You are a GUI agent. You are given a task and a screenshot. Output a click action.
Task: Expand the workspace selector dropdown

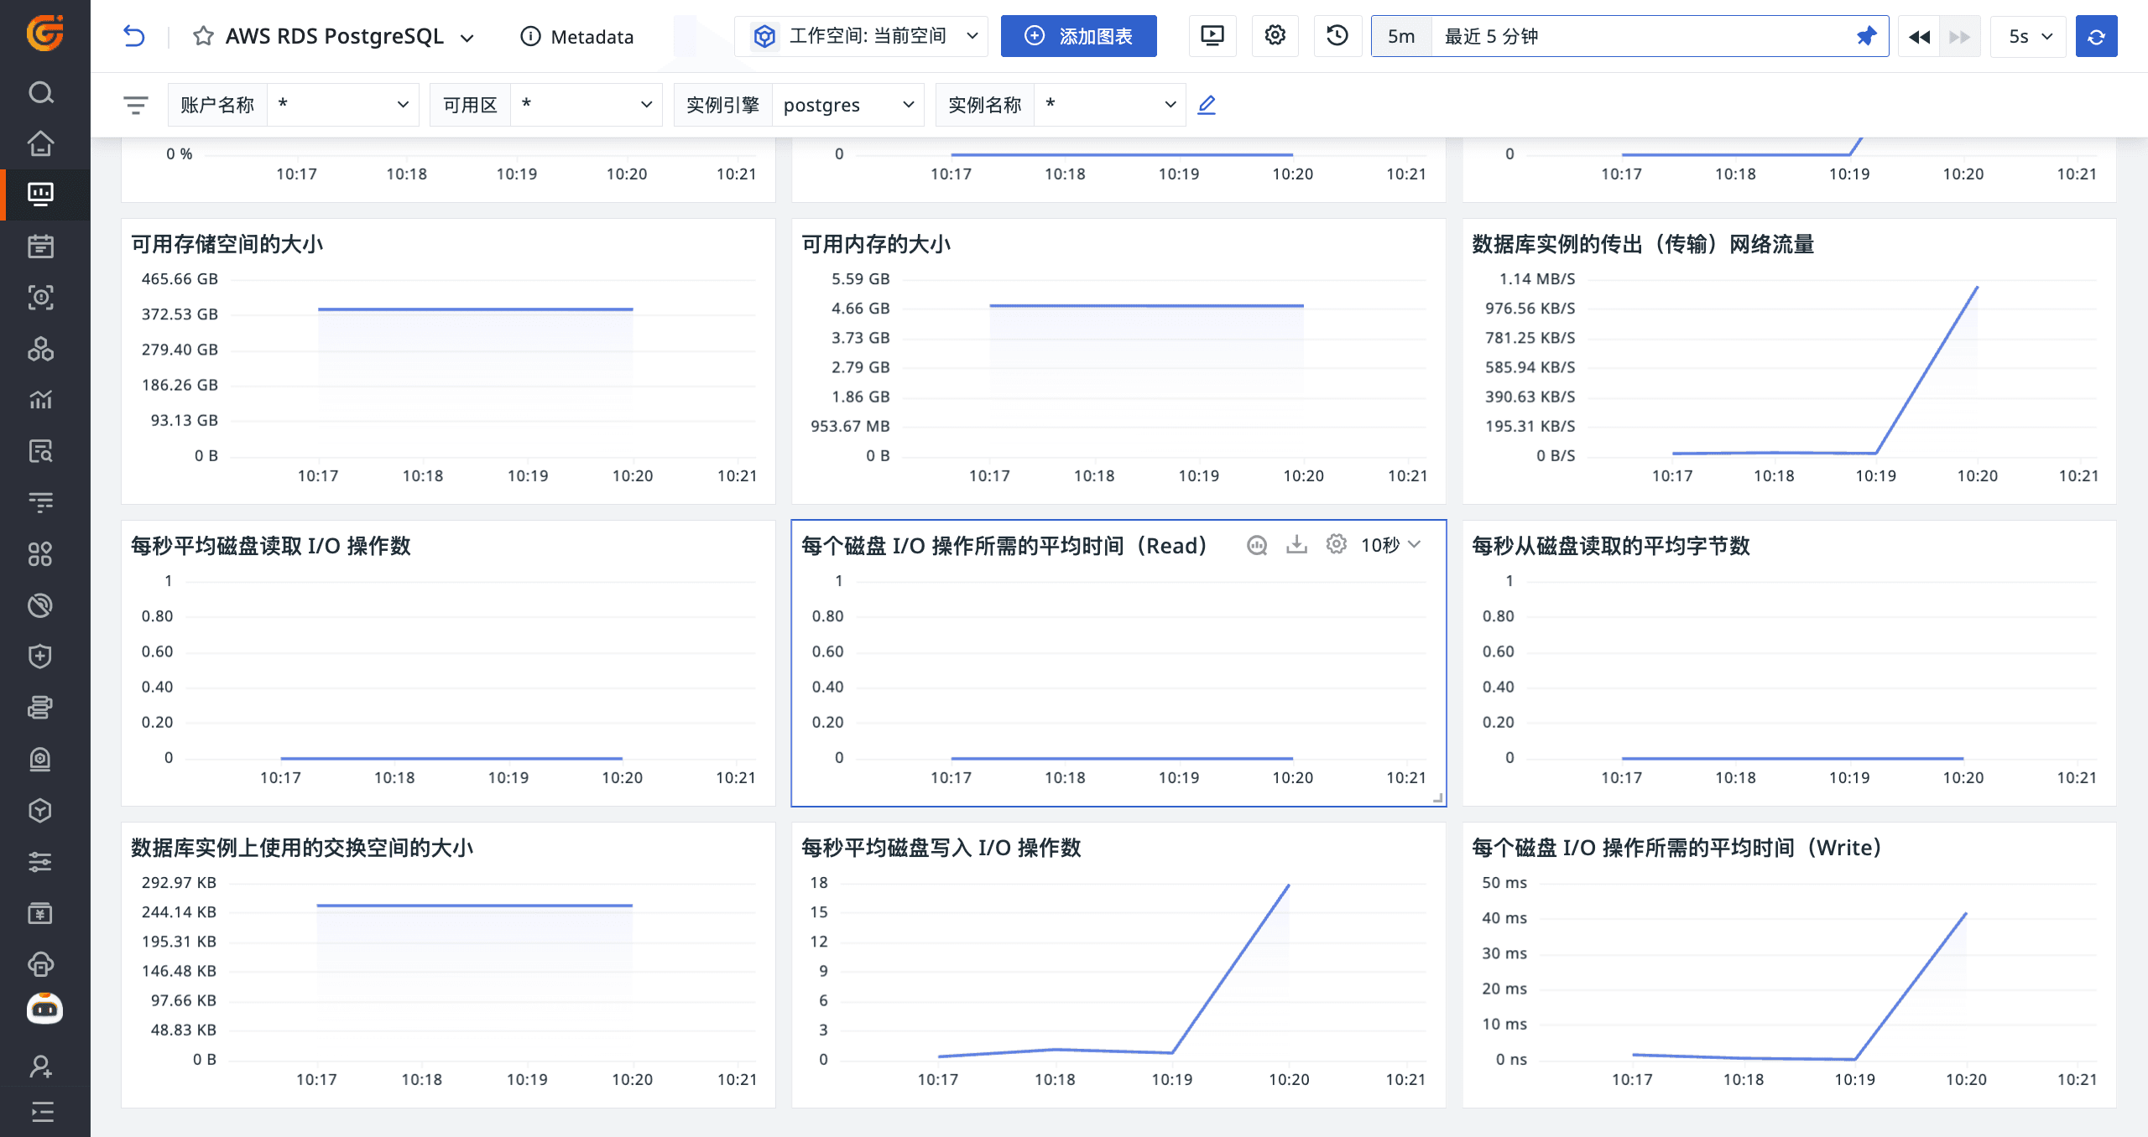[861, 36]
